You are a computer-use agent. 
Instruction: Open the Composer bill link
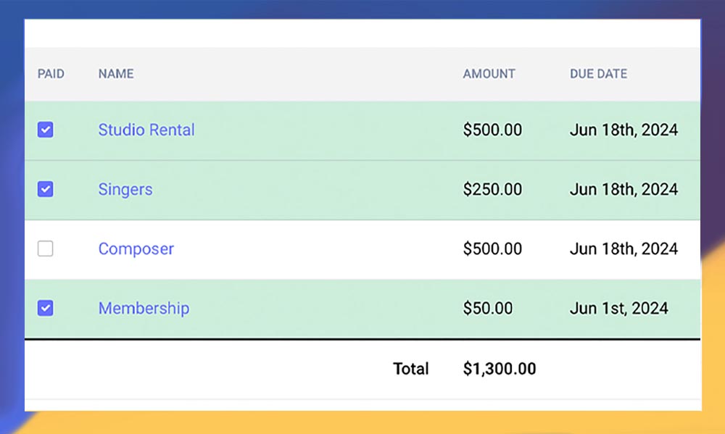136,249
